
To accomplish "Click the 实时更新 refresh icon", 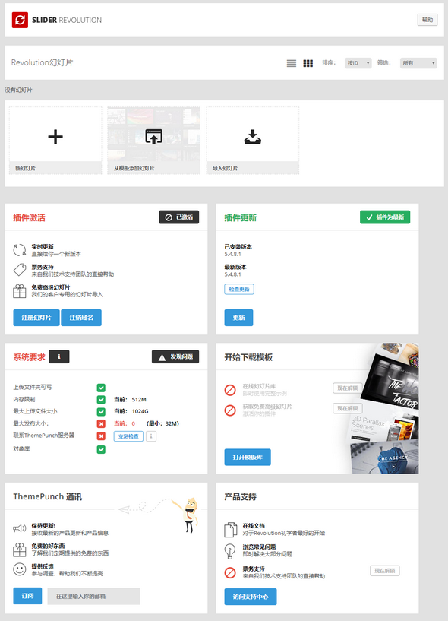I will coord(20,250).
